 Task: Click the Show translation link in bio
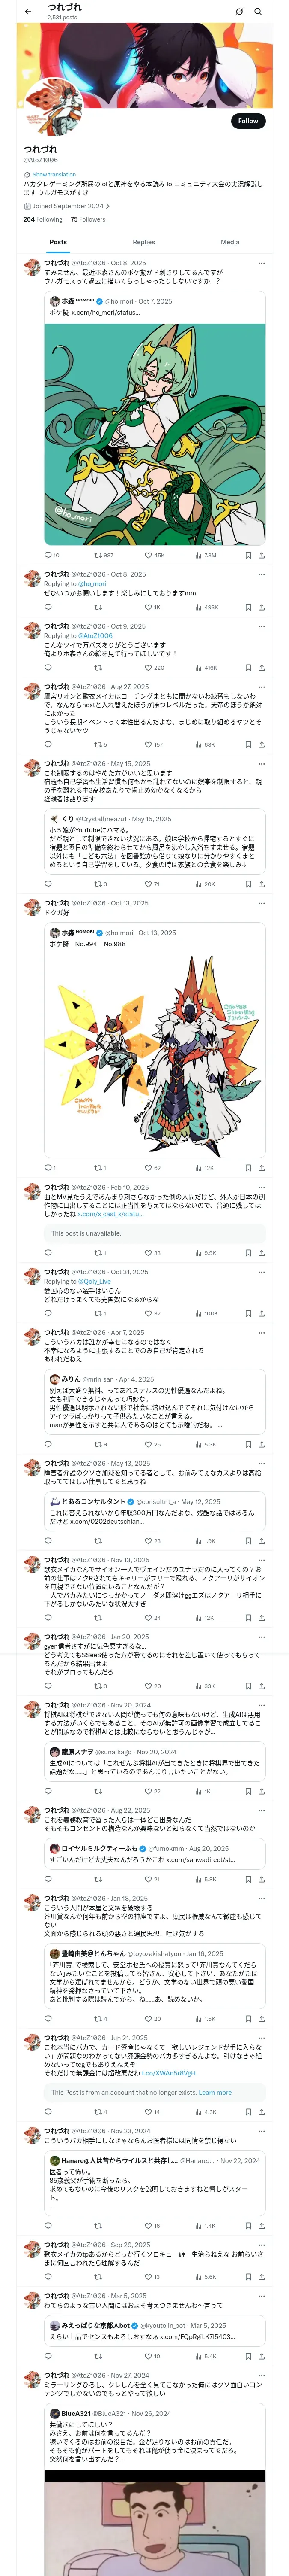tap(54, 174)
